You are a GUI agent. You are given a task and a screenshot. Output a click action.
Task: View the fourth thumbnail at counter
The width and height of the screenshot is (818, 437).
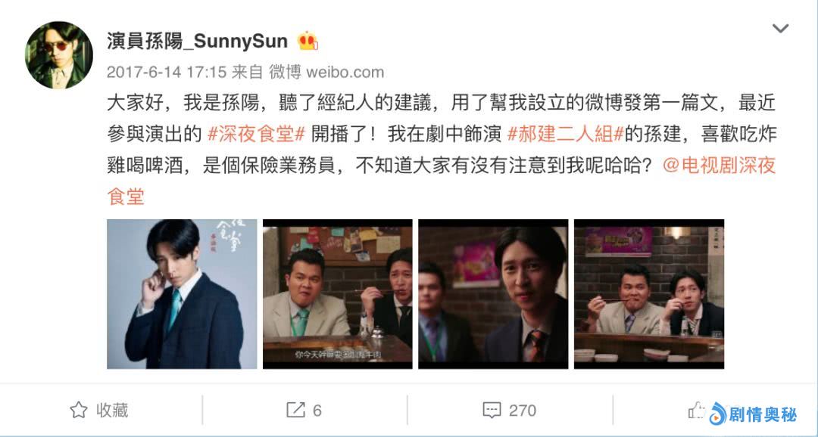pyautogui.click(x=649, y=294)
